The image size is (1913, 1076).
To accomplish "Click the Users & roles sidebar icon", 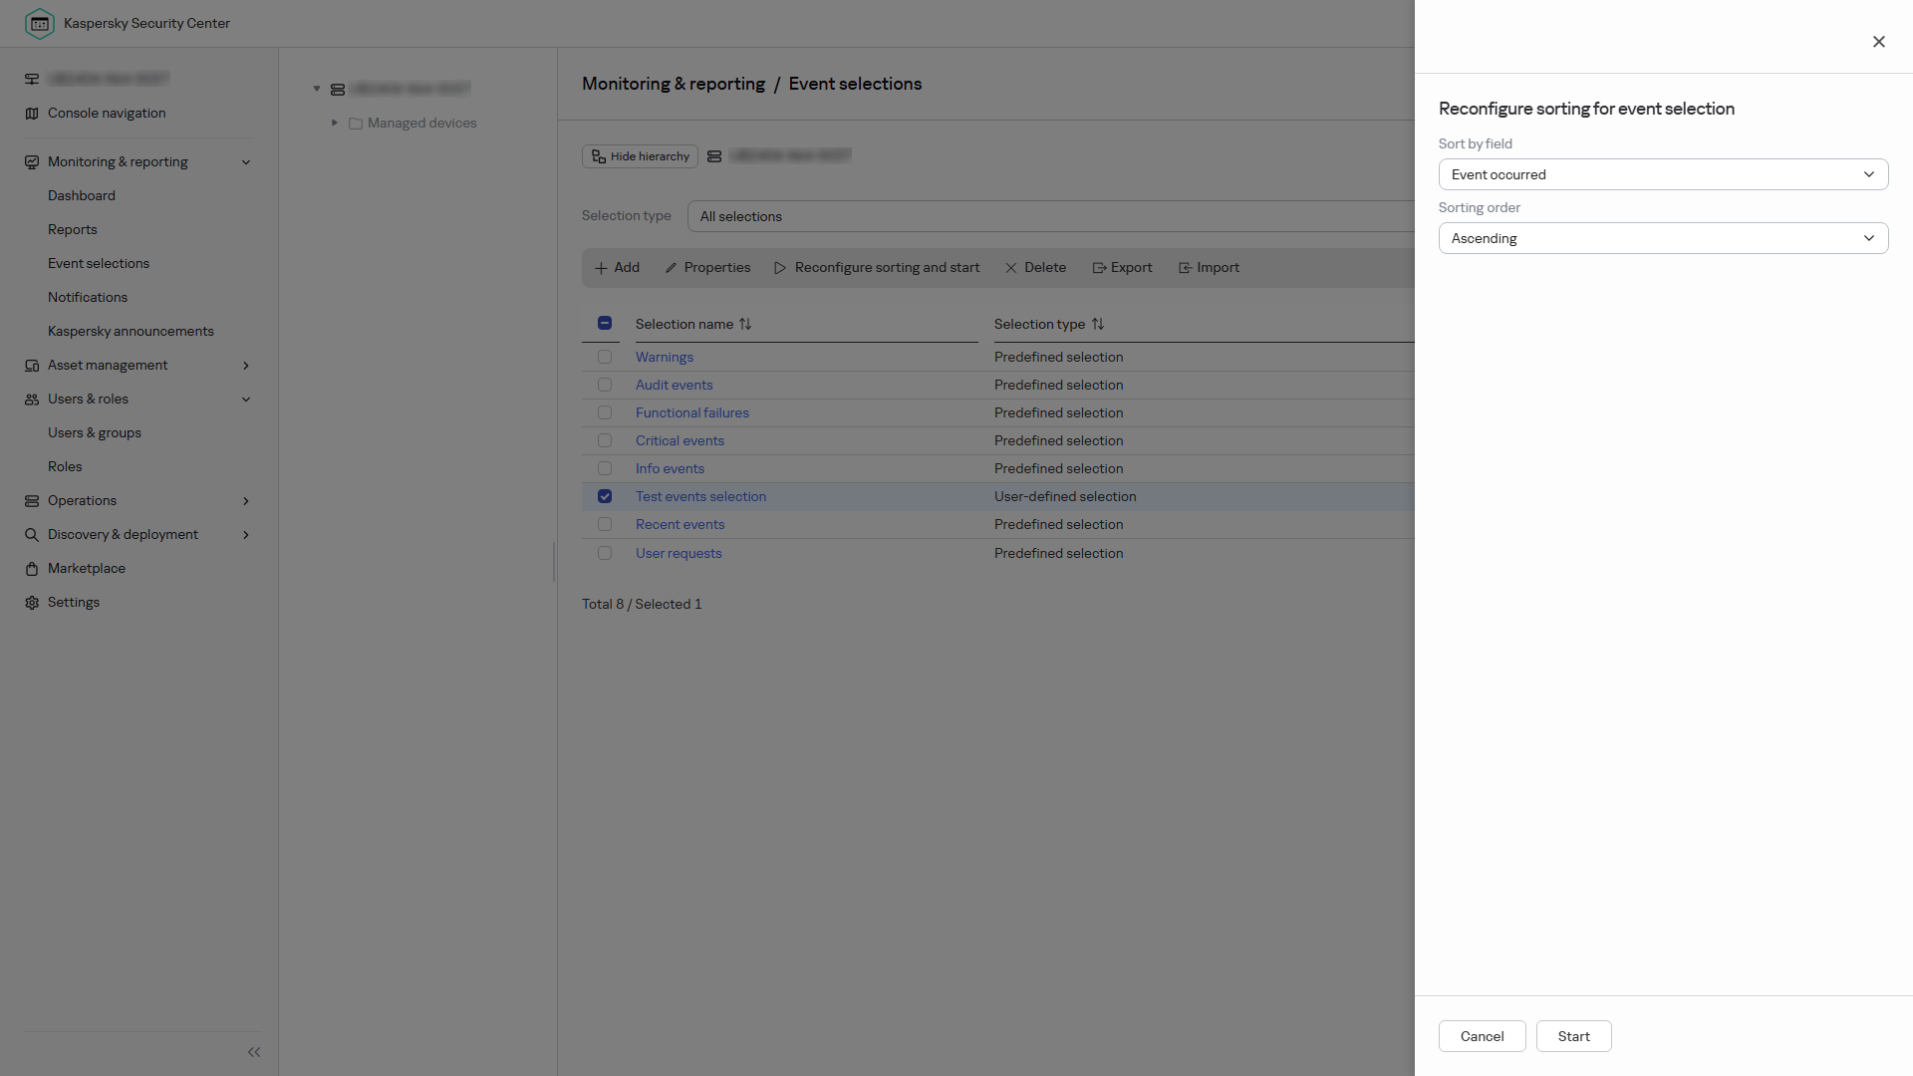I will [32, 400].
